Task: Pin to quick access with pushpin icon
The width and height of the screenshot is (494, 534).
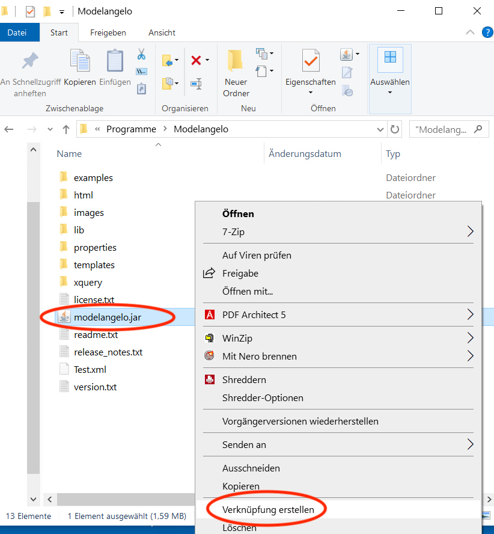Action: tap(30, 61)
